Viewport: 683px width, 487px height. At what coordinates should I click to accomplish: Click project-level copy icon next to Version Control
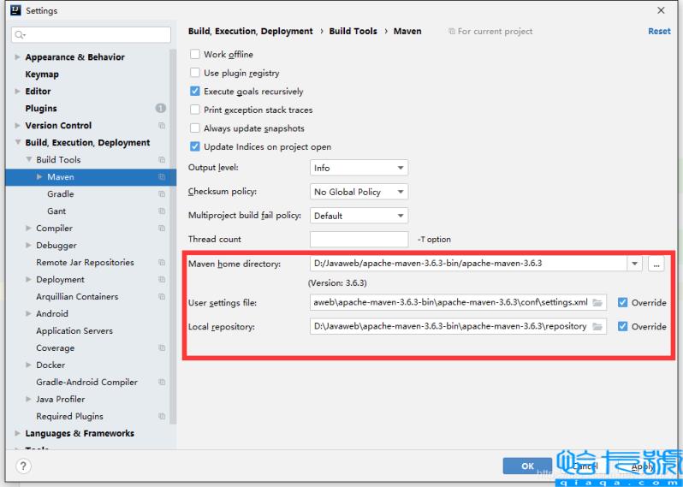pos(162,126)
